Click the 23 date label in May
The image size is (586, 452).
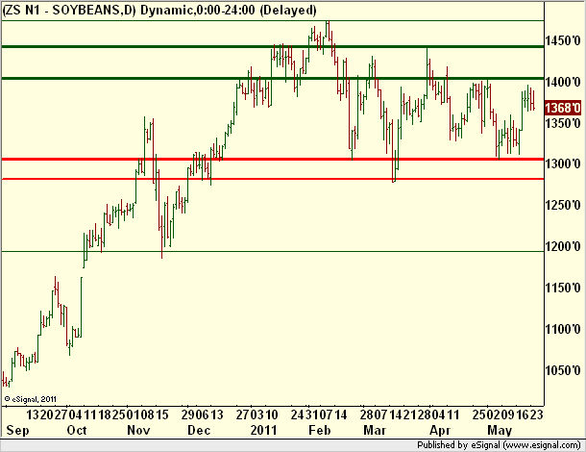(537, 414)
